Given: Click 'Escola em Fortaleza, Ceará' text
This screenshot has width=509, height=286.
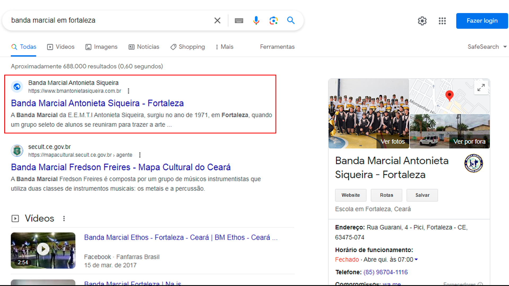Looking at the screenshot, I should click(373, 209).
